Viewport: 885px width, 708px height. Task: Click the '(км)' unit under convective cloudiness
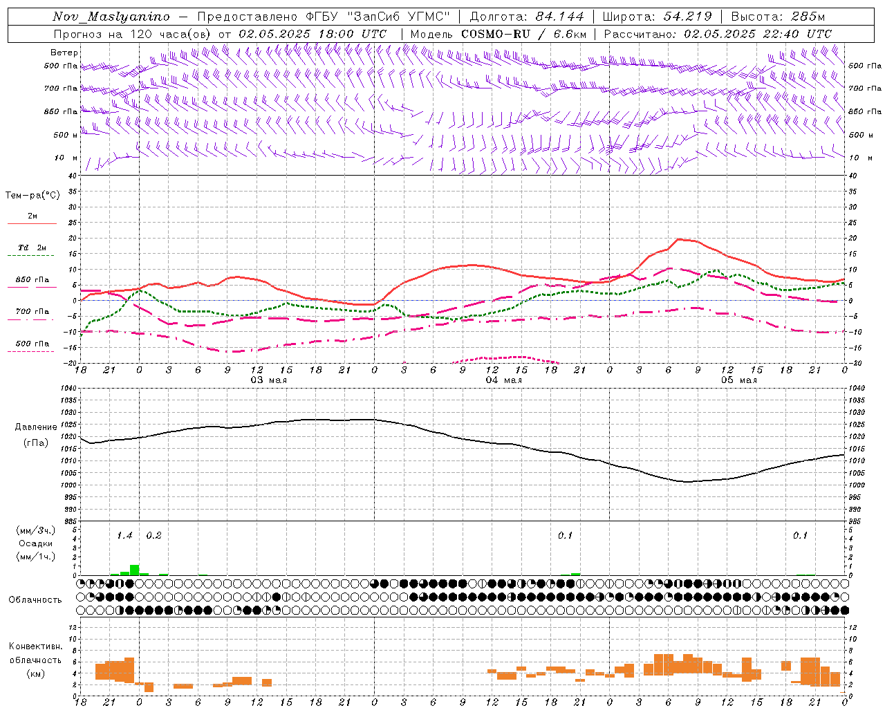pos(35,673)
